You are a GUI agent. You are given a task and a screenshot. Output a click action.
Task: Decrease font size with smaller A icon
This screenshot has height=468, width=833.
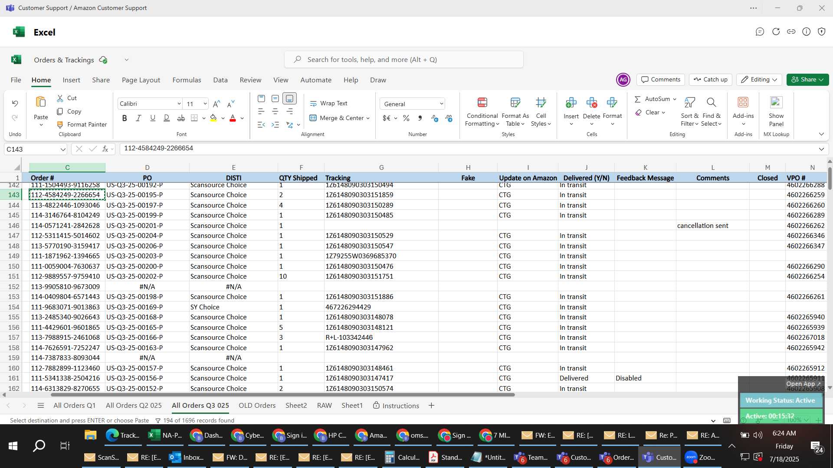tap(231, 104)
